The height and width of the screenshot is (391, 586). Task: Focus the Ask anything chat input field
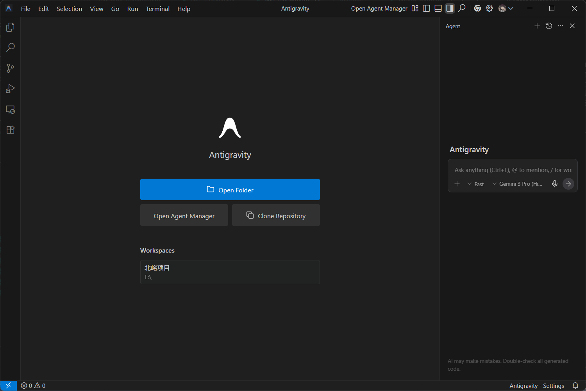pos(513,170)
